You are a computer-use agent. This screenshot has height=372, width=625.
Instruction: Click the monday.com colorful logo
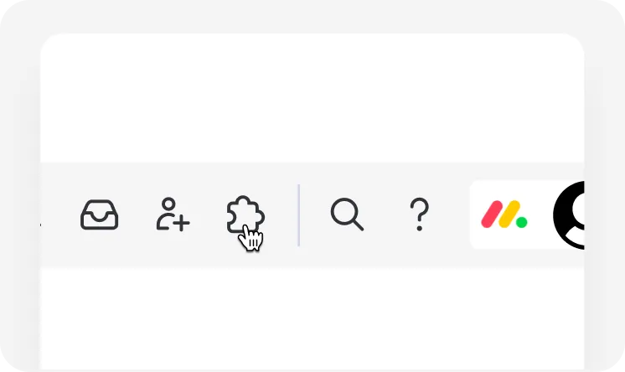(504, 214)
